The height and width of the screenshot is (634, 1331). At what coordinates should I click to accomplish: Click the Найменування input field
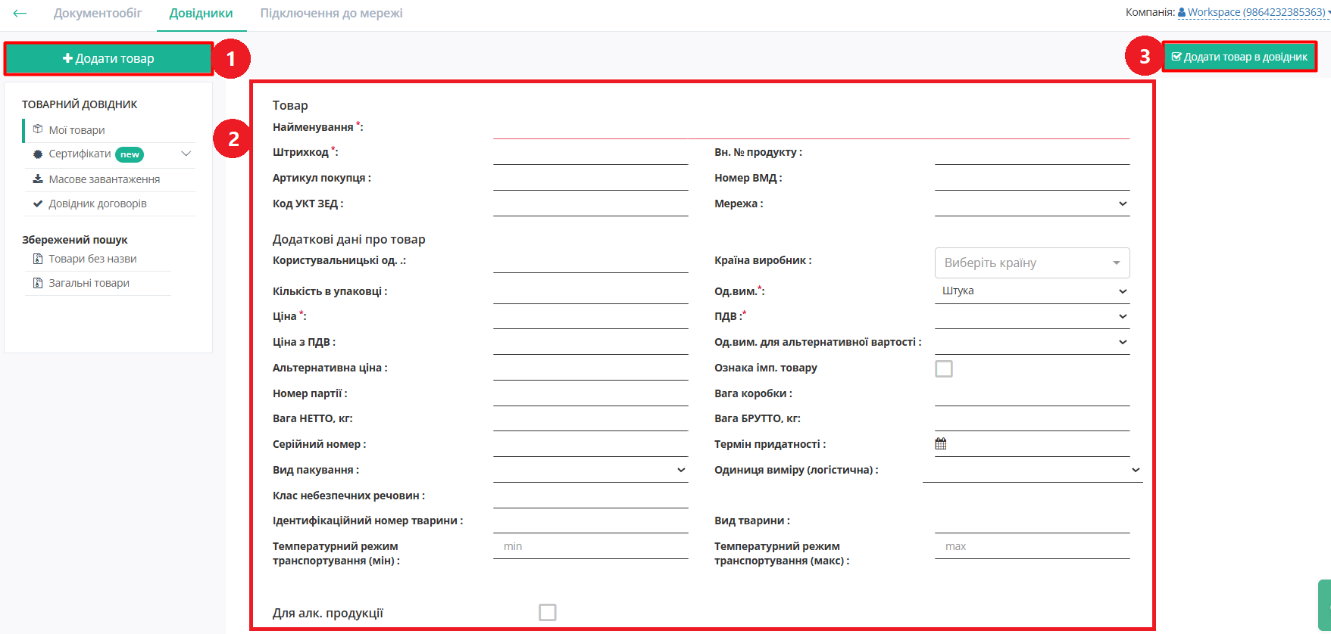click(x=811, y=129)
